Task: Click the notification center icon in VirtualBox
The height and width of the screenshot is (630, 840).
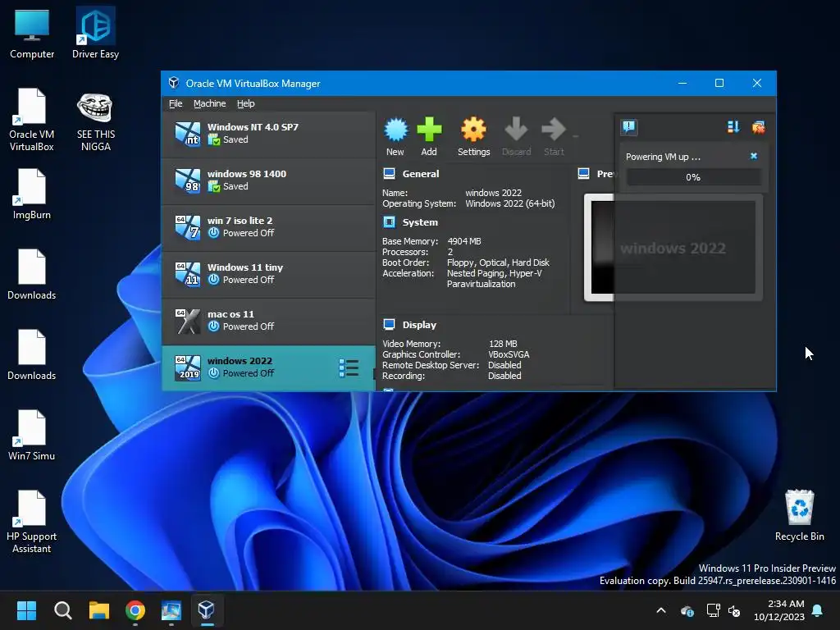Action: tap(629, 127)
